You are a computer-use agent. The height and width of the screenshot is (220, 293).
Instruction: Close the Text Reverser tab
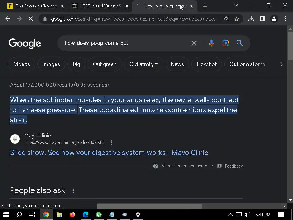[62, 6]
